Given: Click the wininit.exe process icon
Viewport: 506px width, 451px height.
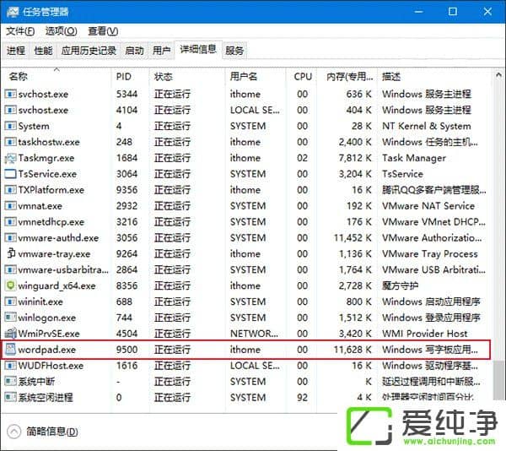Looking at the screenshot, I should pos(10,302).
